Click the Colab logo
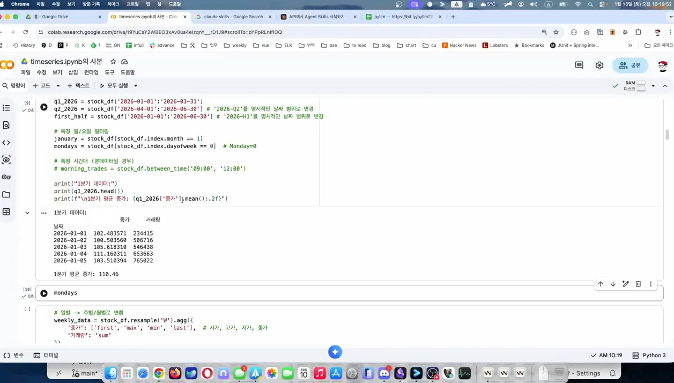The image size is (674, 383). pyautogui.click(x=8, y=65)
